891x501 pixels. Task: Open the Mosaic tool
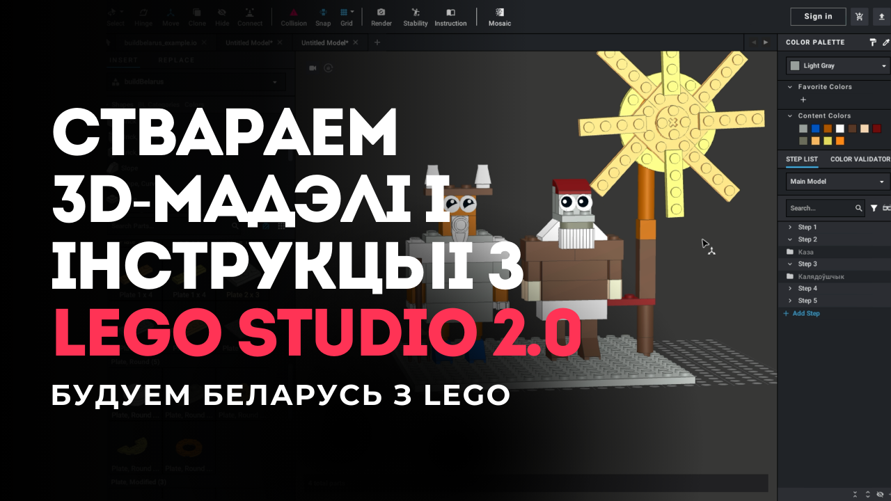pos(499,17)
